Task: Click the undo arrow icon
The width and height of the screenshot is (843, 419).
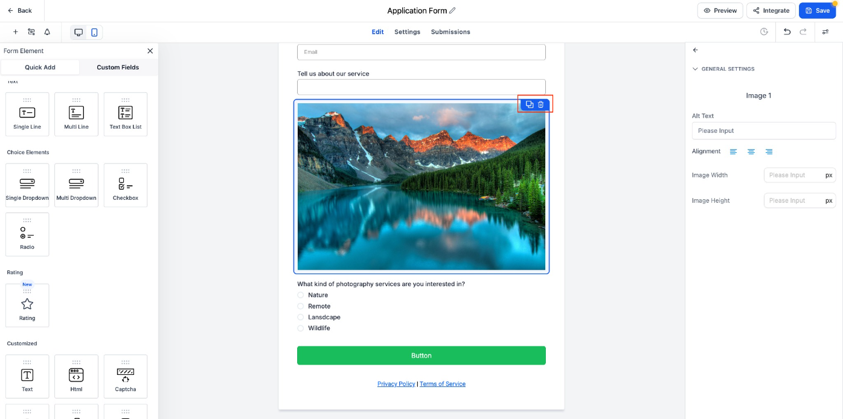Action: point(787,32)
